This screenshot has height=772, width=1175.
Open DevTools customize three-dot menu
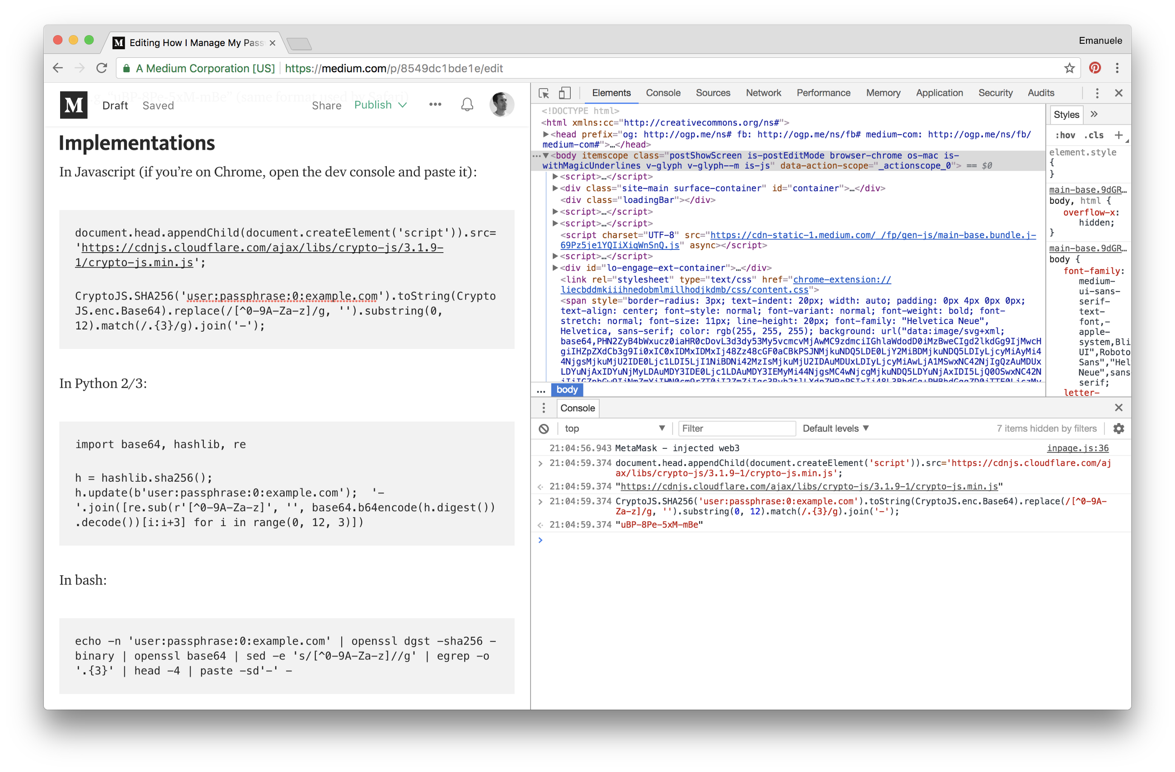tap(1097, 93)
